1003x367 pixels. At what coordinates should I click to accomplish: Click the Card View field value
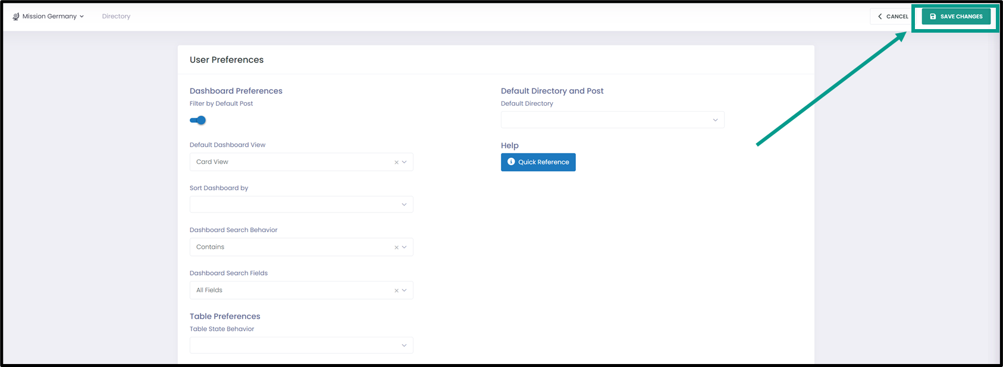[x=212, y=162]
